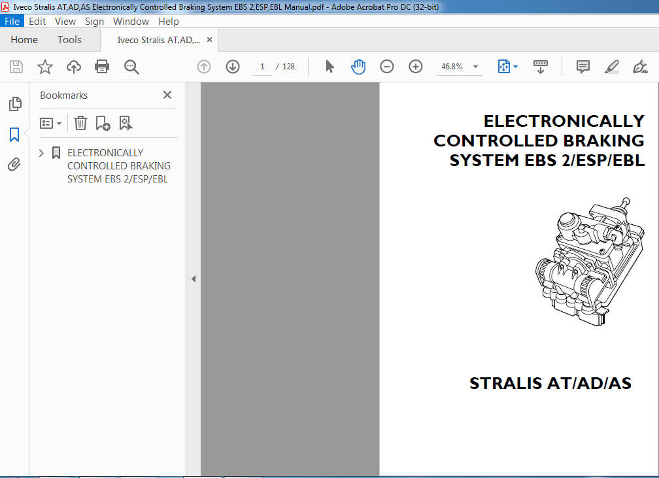Open the View menu

click(x=65, y=21)
